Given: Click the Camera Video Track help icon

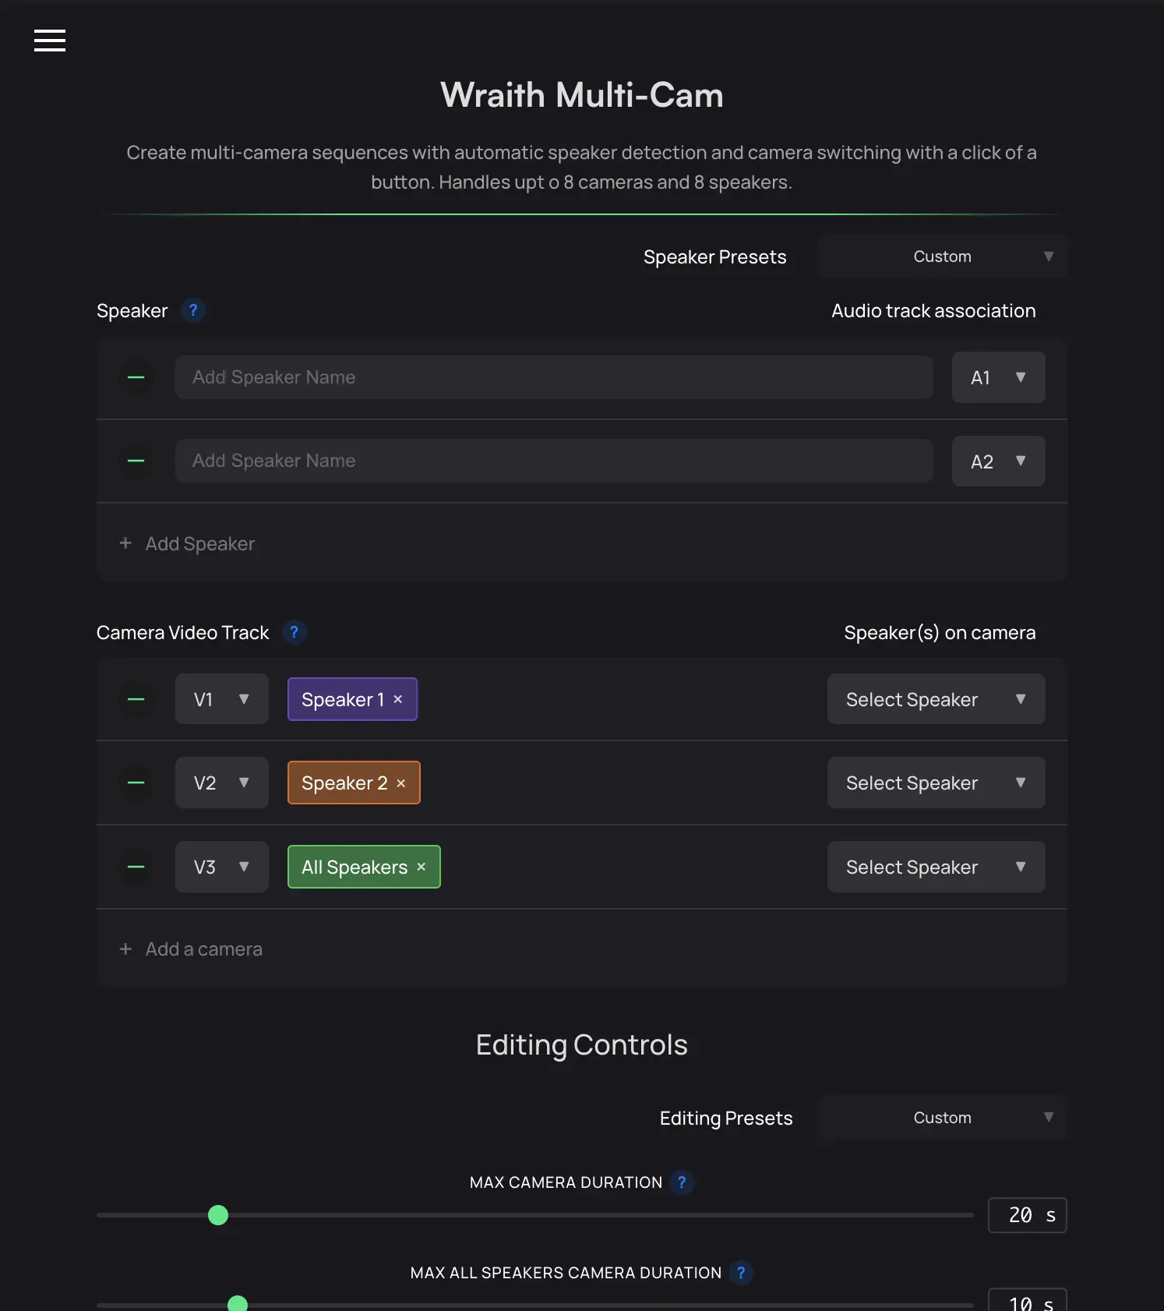Looking at the screenshot, I should click(295, 632).
